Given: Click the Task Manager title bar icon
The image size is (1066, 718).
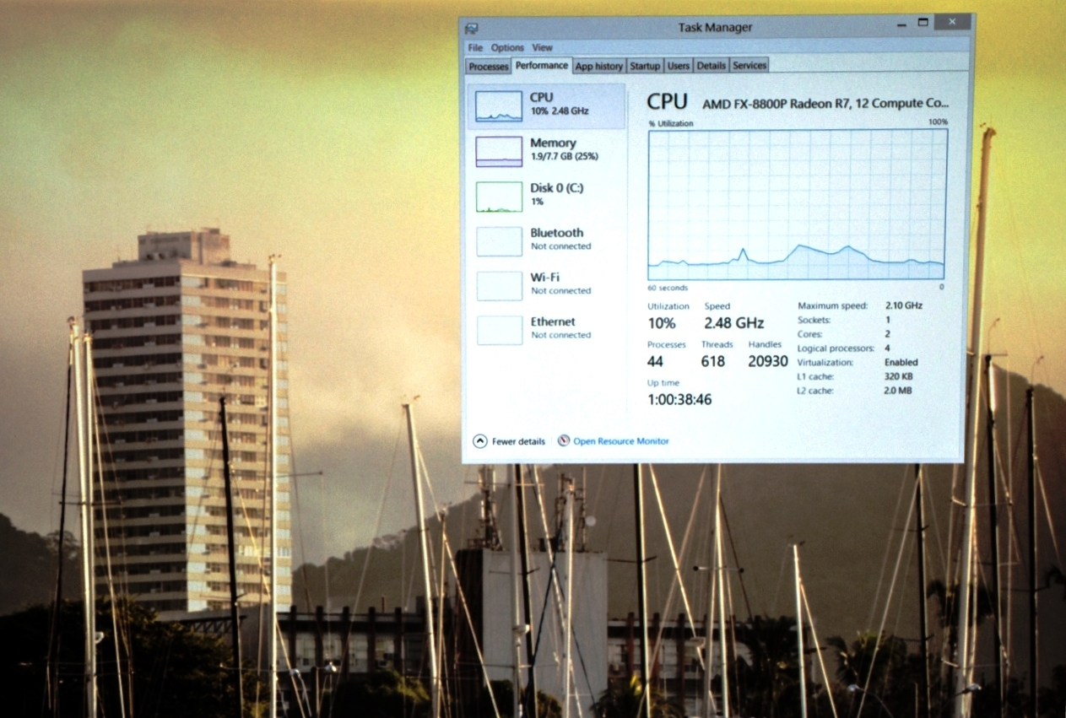Looking at the screenshot, I should click(472, 29).
